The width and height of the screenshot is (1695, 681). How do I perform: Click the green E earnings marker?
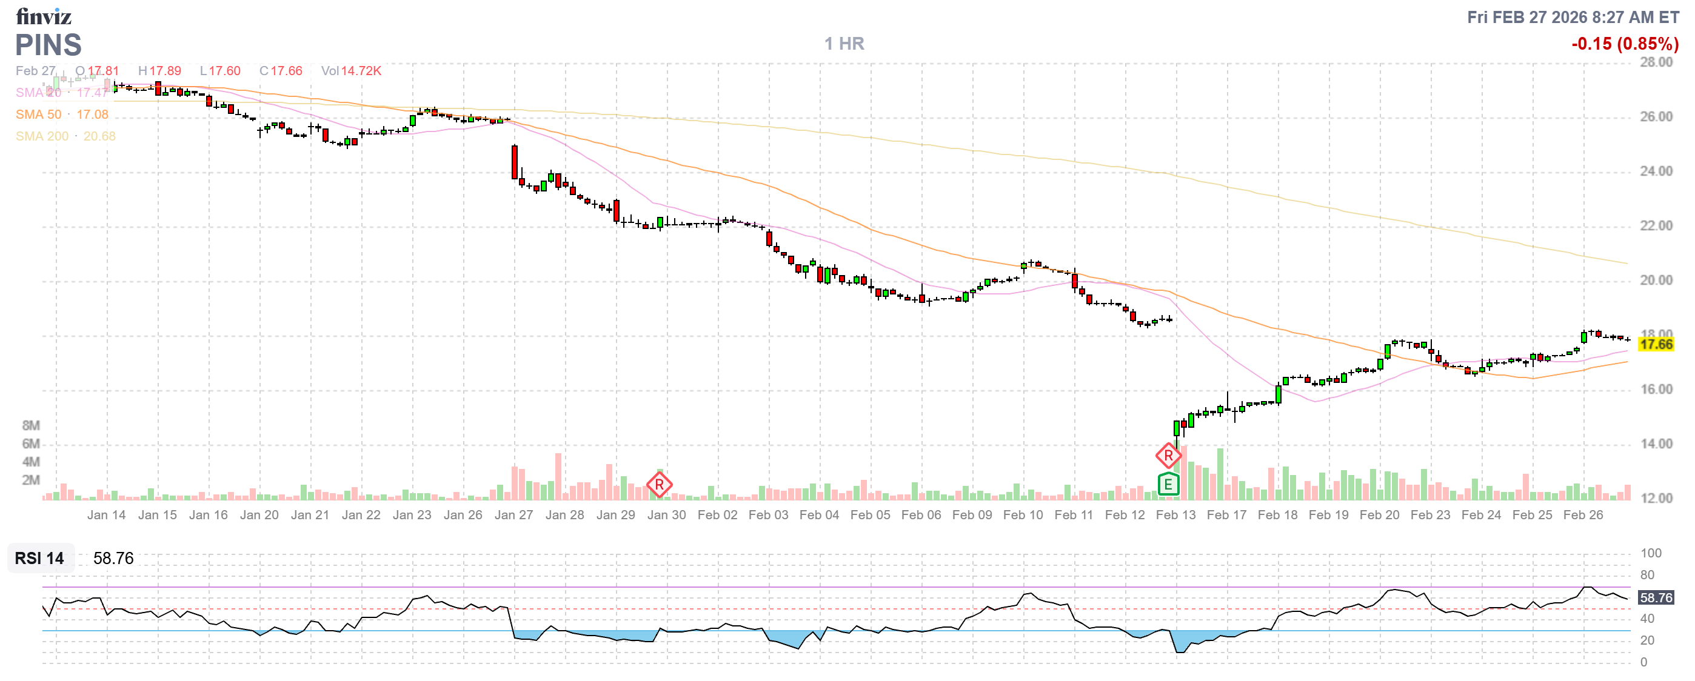coord(1168,485)
